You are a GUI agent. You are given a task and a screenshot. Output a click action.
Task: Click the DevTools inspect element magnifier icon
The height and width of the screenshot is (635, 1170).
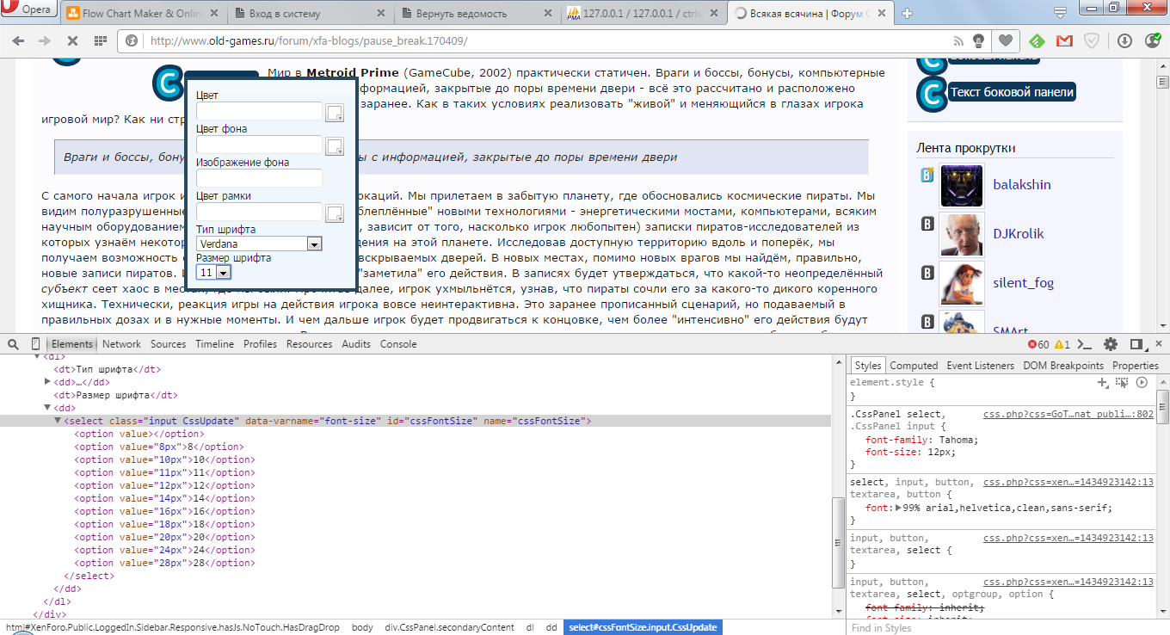point(14,344)
